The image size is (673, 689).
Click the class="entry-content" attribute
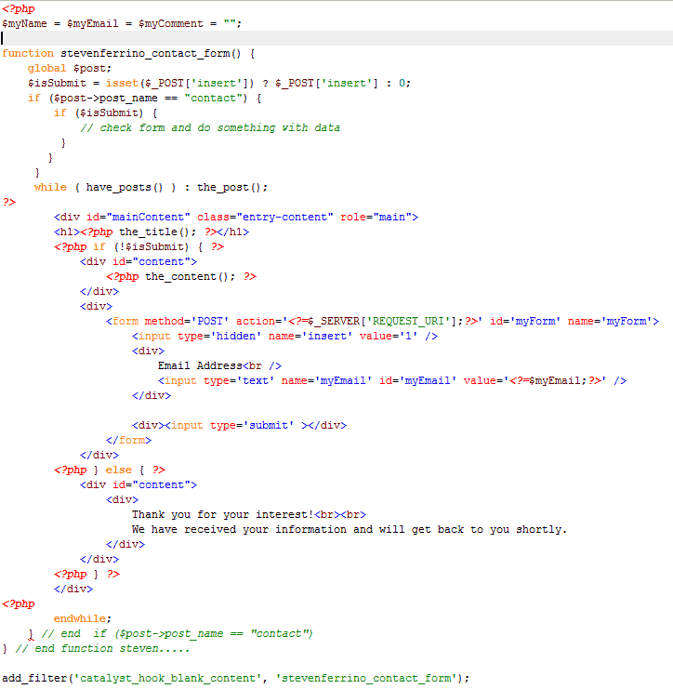(265, 218)
